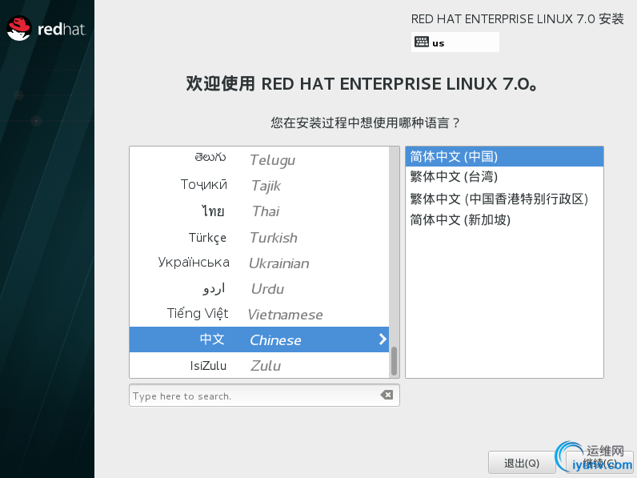The width and height of the screenshot is (637, 478).
Task: Select 简体中文 (中国) locale
Action: pyautogui.click(x=504, y=156)
